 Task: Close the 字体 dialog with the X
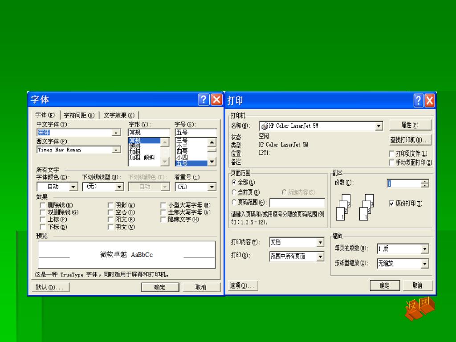coord(216,99)
